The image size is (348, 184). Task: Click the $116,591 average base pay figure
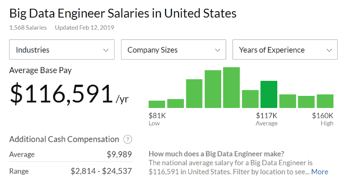point(61,94)
